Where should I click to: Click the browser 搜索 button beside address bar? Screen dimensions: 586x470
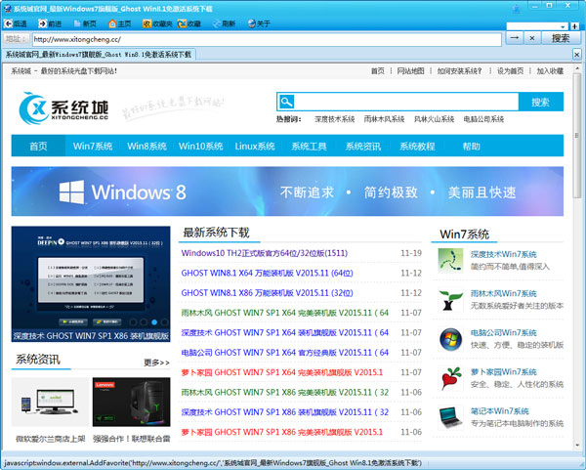[x=561, y=38]
